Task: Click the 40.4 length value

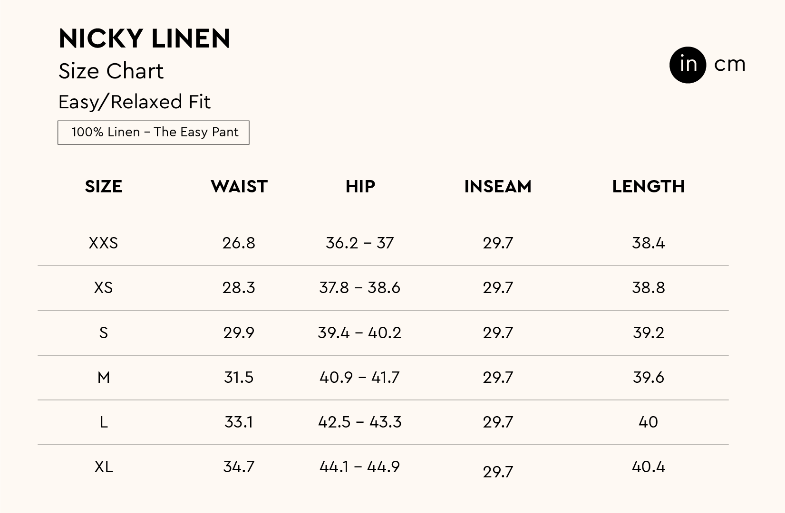Action: click(649, 467)
